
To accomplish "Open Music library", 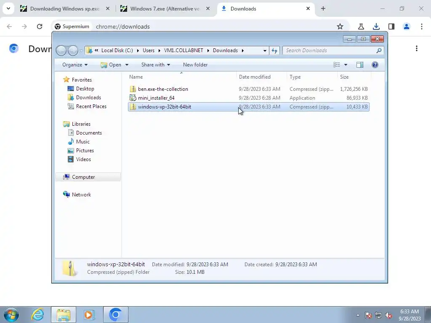I will coord(83,142).
